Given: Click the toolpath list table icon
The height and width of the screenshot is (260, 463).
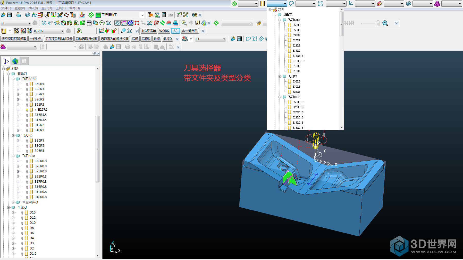Looking at the screenshot, I should pos(89,23).
